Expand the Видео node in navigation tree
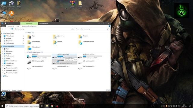The height and width of the screenshot is (108, 193). coord(2,49)
